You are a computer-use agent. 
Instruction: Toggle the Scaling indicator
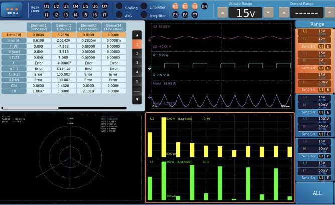tap(119, 6)
